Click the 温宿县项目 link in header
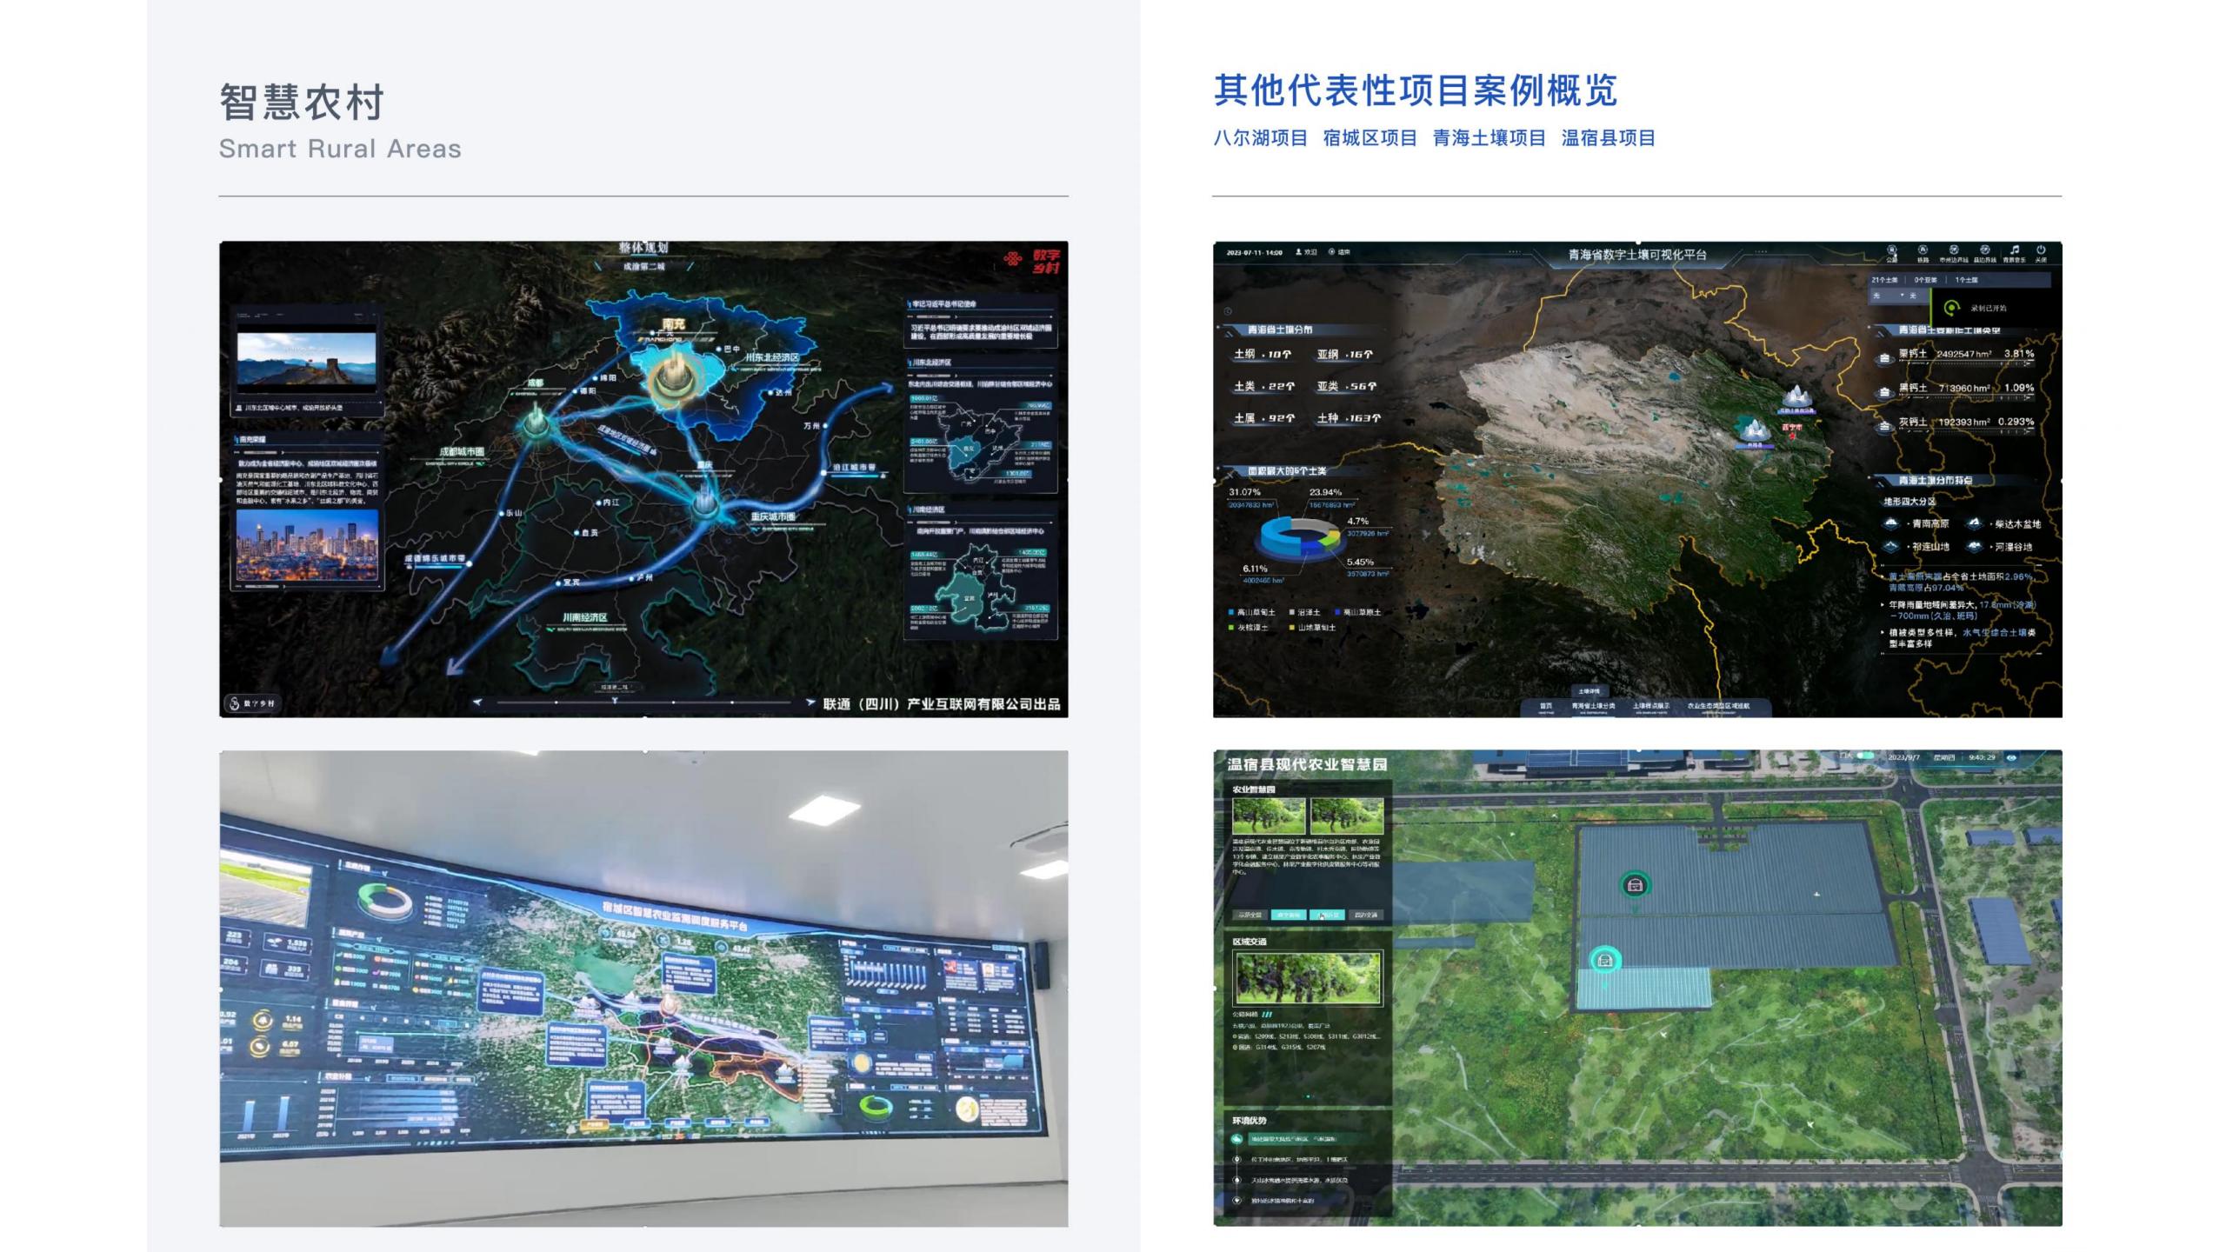This screenshot has height=1252, width=2226. point(1608,138)
